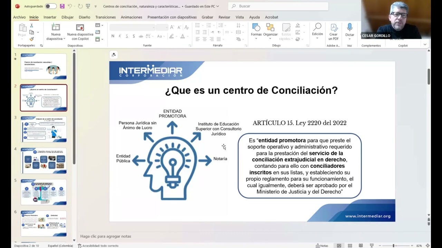This screenshot has height=248, width=442.
Task: Toggle underline (S) formatting
Action: pyautogui.click(x=127, y=36)
